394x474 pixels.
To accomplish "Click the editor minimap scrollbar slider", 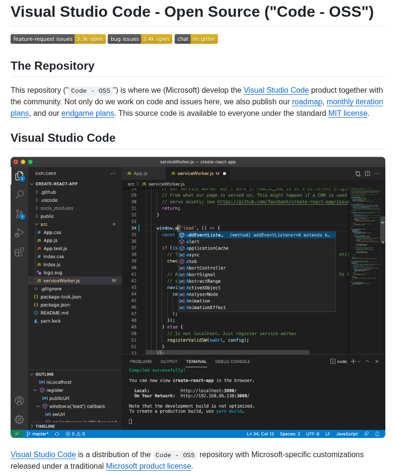I will (382, 230).
